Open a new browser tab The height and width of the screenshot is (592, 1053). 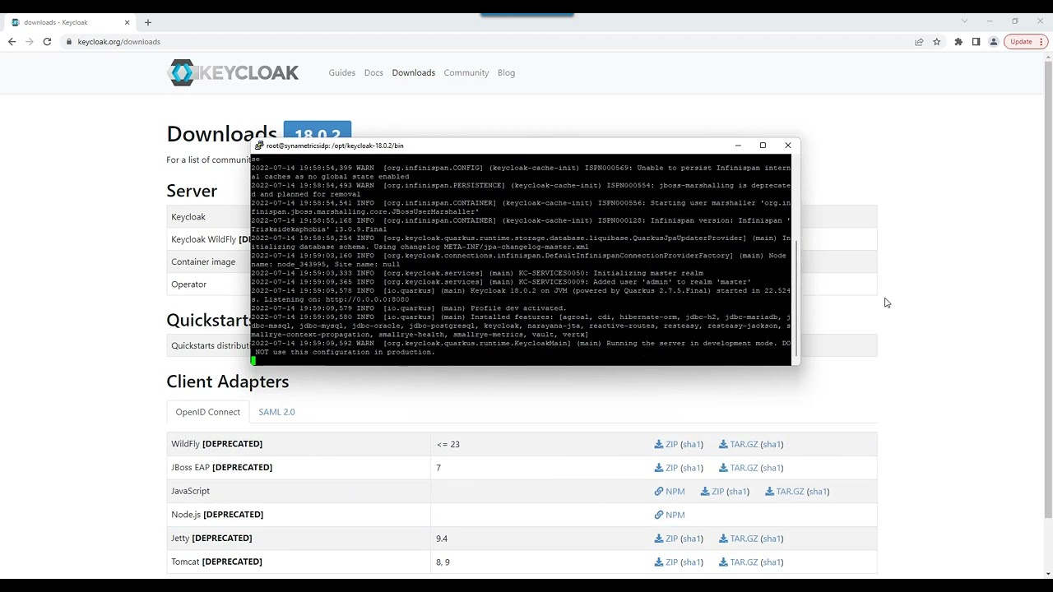pyautogui.click(x=148, y=22)
